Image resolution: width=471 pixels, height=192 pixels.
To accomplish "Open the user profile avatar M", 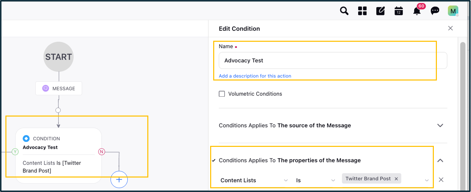I will pos(453,11).
